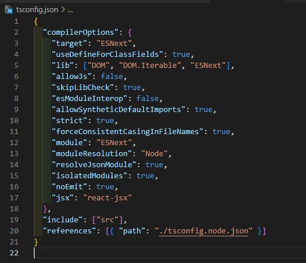Place cursor on empty line 22
This screenshot has width=306, height=263.
click(170, 253)
